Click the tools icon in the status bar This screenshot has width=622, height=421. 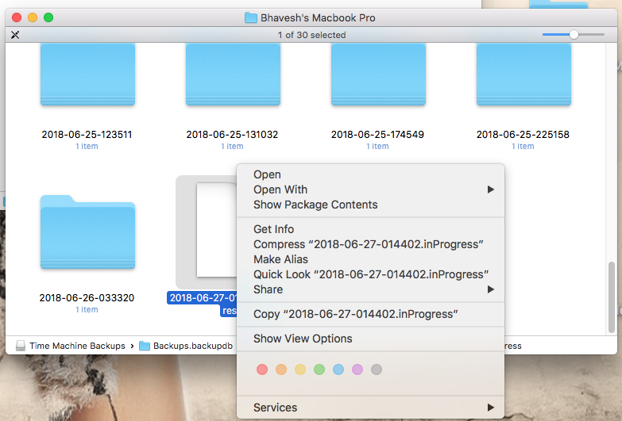pyautogui.click(x=15, y=35)
